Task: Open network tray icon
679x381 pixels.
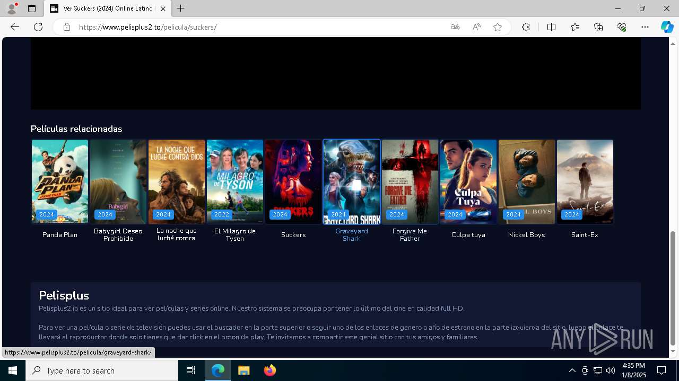Action: click(x=598, y=370)
